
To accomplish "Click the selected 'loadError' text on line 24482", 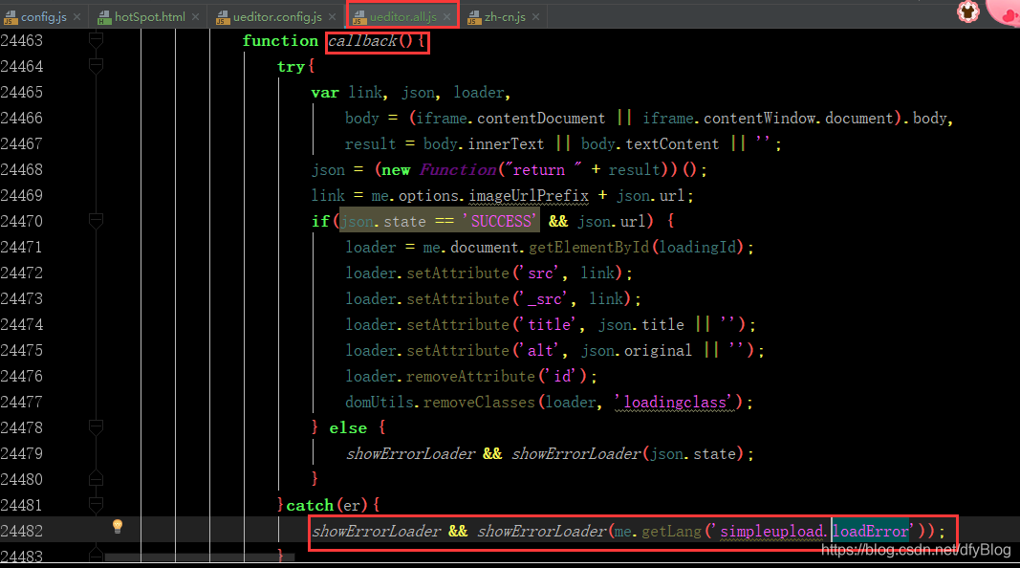I will (870, 532).
